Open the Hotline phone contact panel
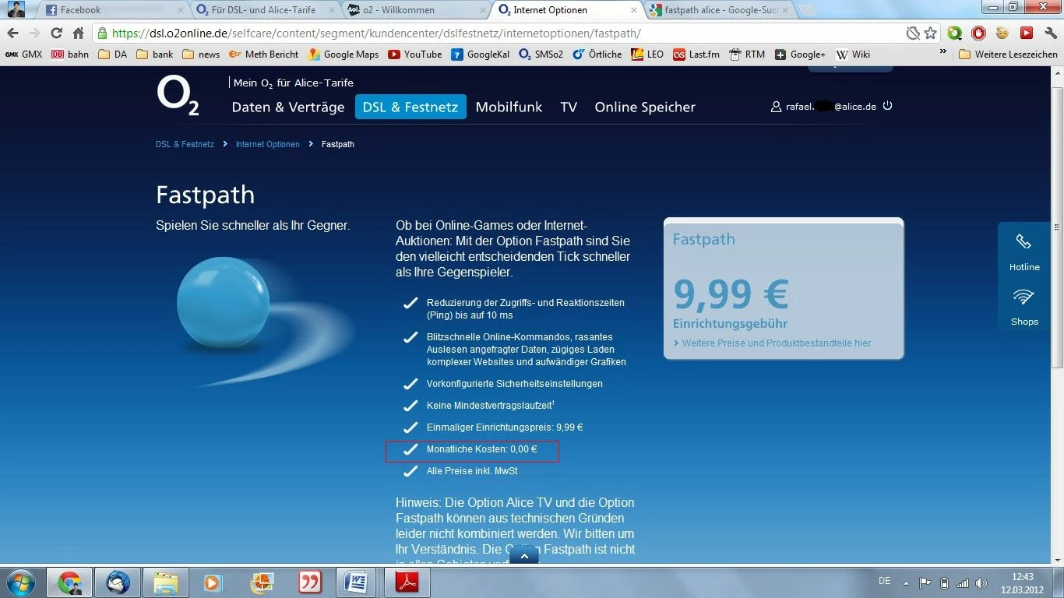This screenshot has width=1064, height=598. [1024, 251]
